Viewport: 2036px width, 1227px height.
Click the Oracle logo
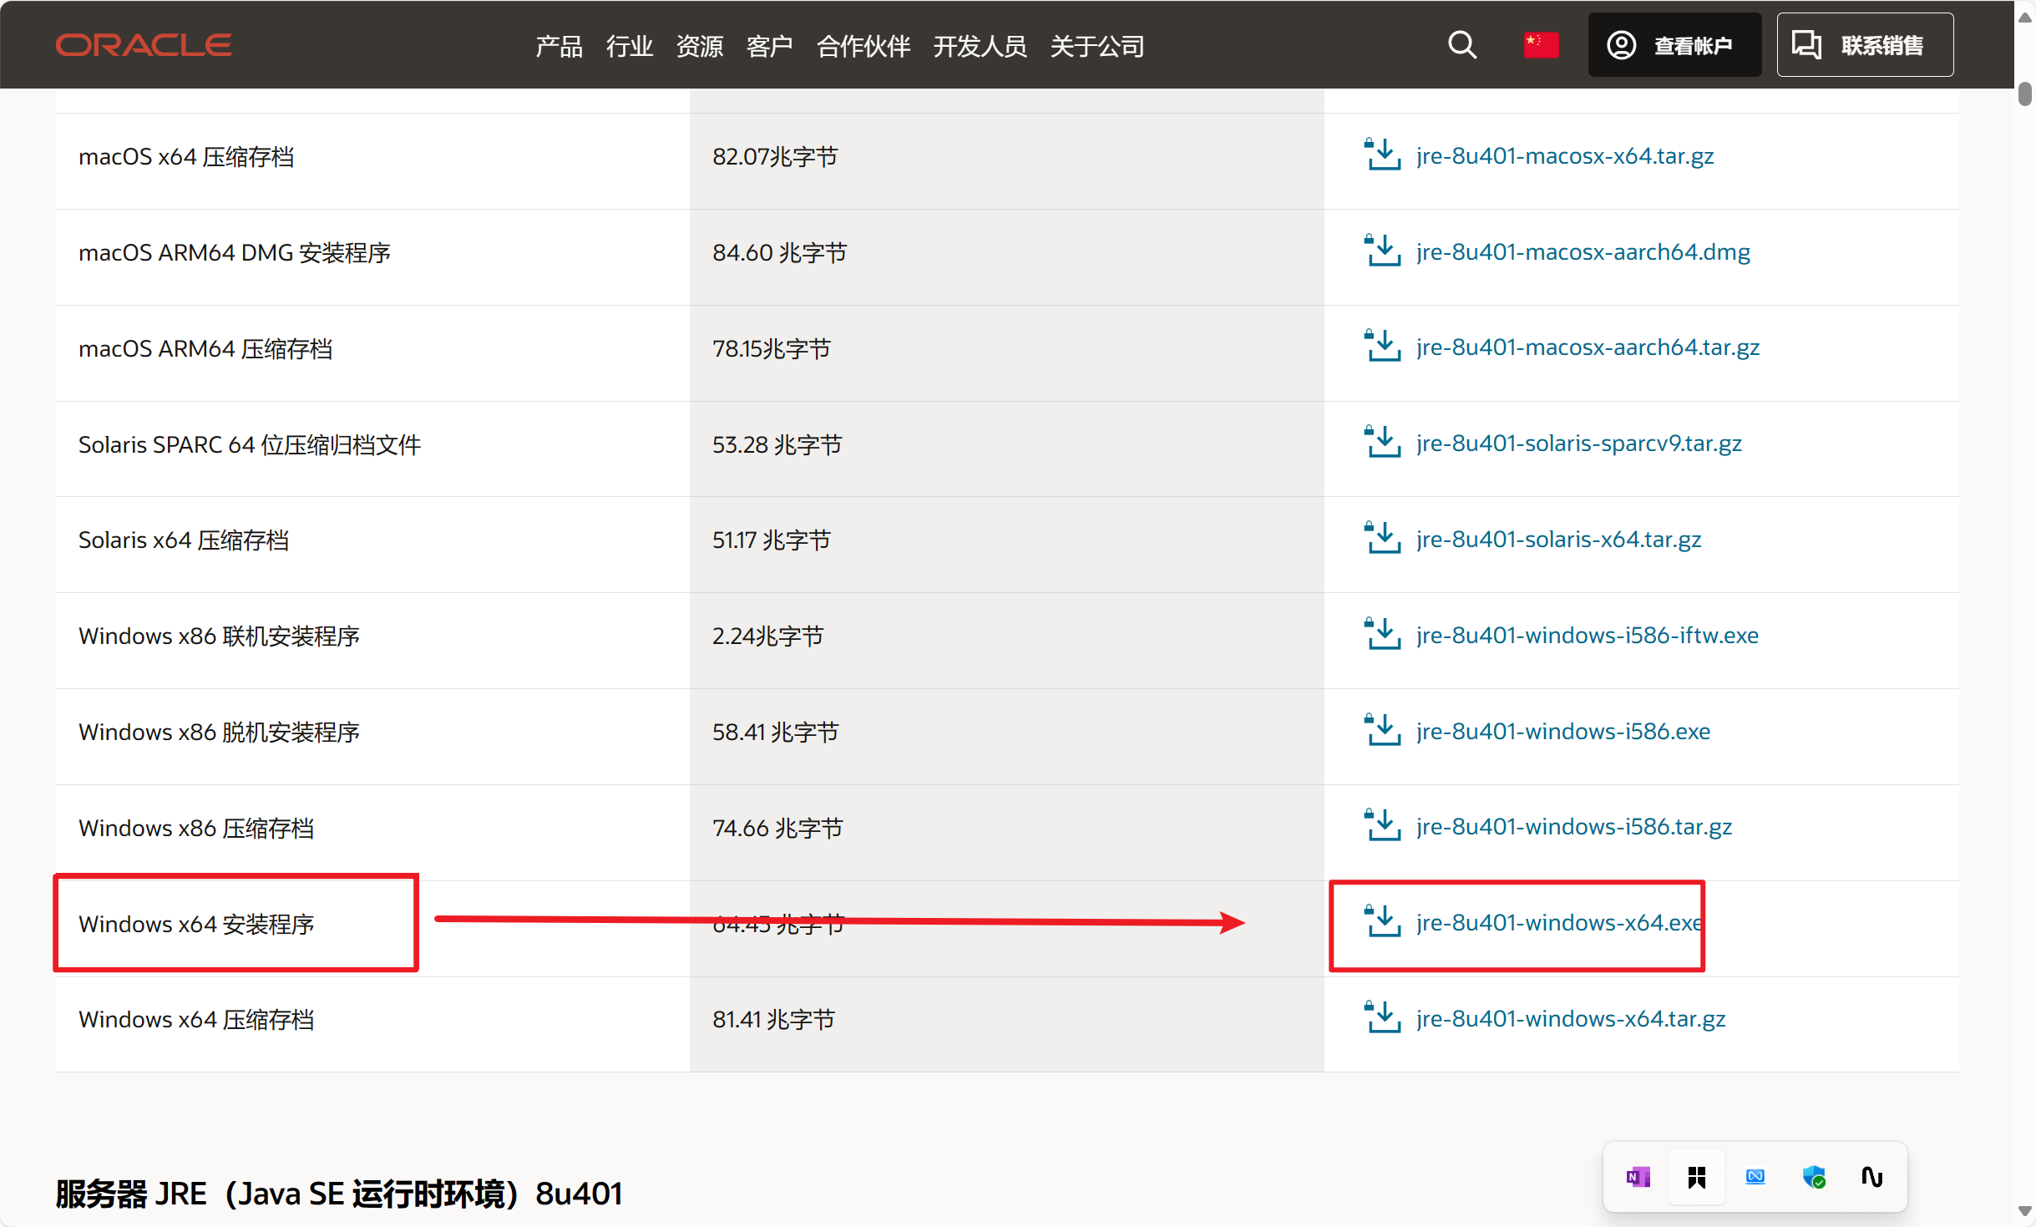tap(143, 44)
